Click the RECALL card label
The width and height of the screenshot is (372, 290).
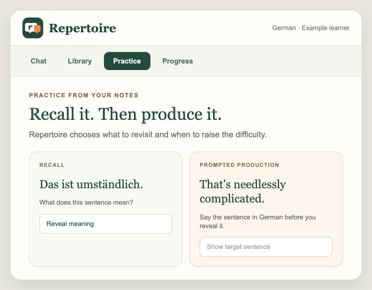(x=52, y=165)
